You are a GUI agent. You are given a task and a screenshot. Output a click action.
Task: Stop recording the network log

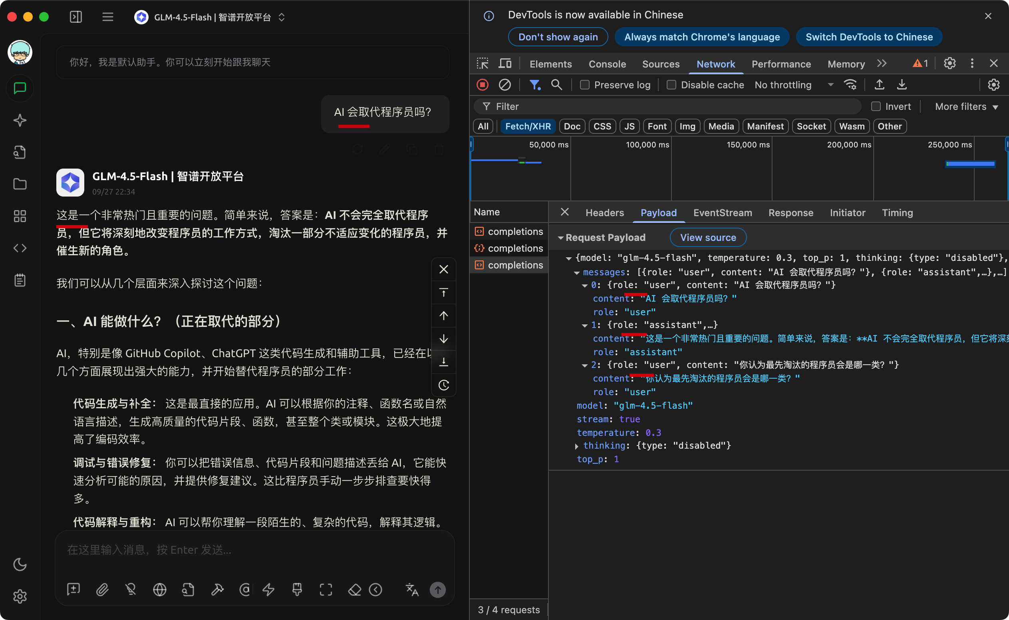(x=483, y=85)
